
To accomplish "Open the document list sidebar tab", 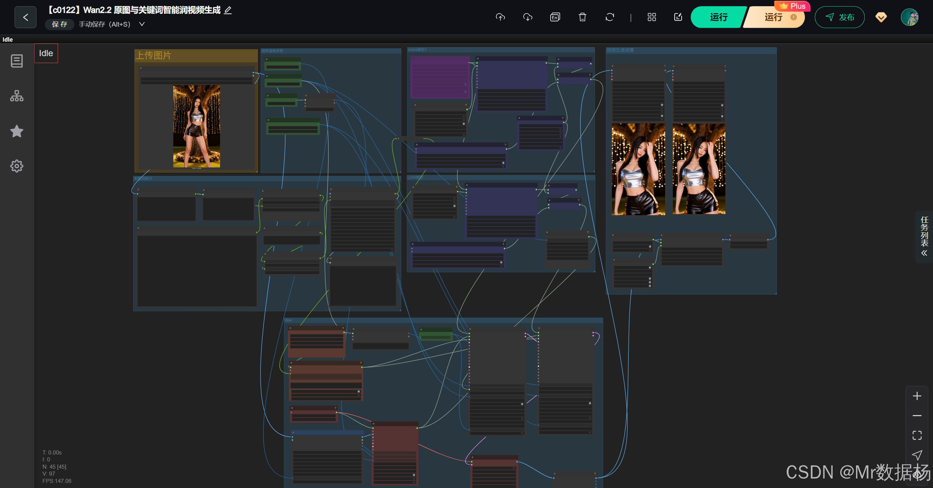I will [x=17, y=61].
